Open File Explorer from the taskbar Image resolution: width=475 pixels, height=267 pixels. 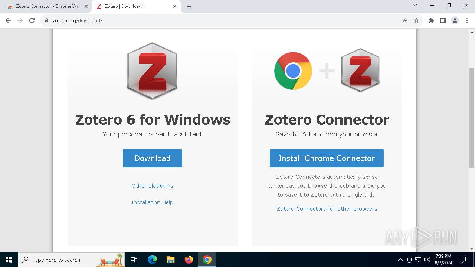(171, 260)
